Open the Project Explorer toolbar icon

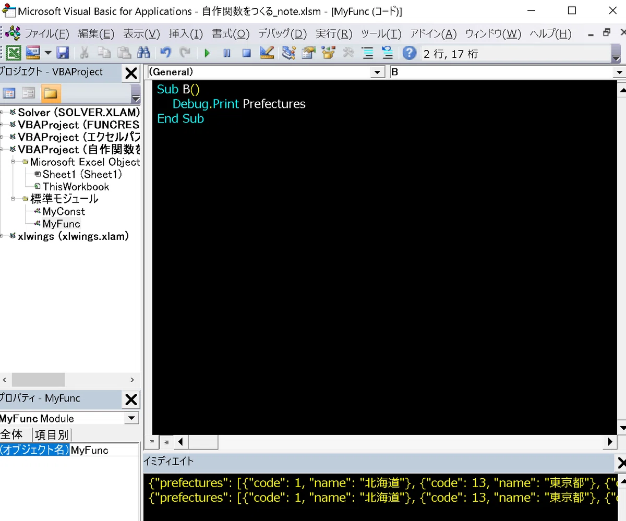(288, 53)
